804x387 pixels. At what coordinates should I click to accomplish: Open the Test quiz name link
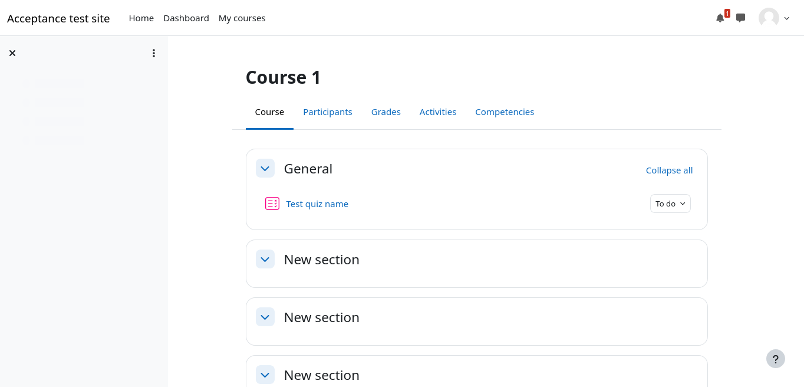click(x=317, y=204)
